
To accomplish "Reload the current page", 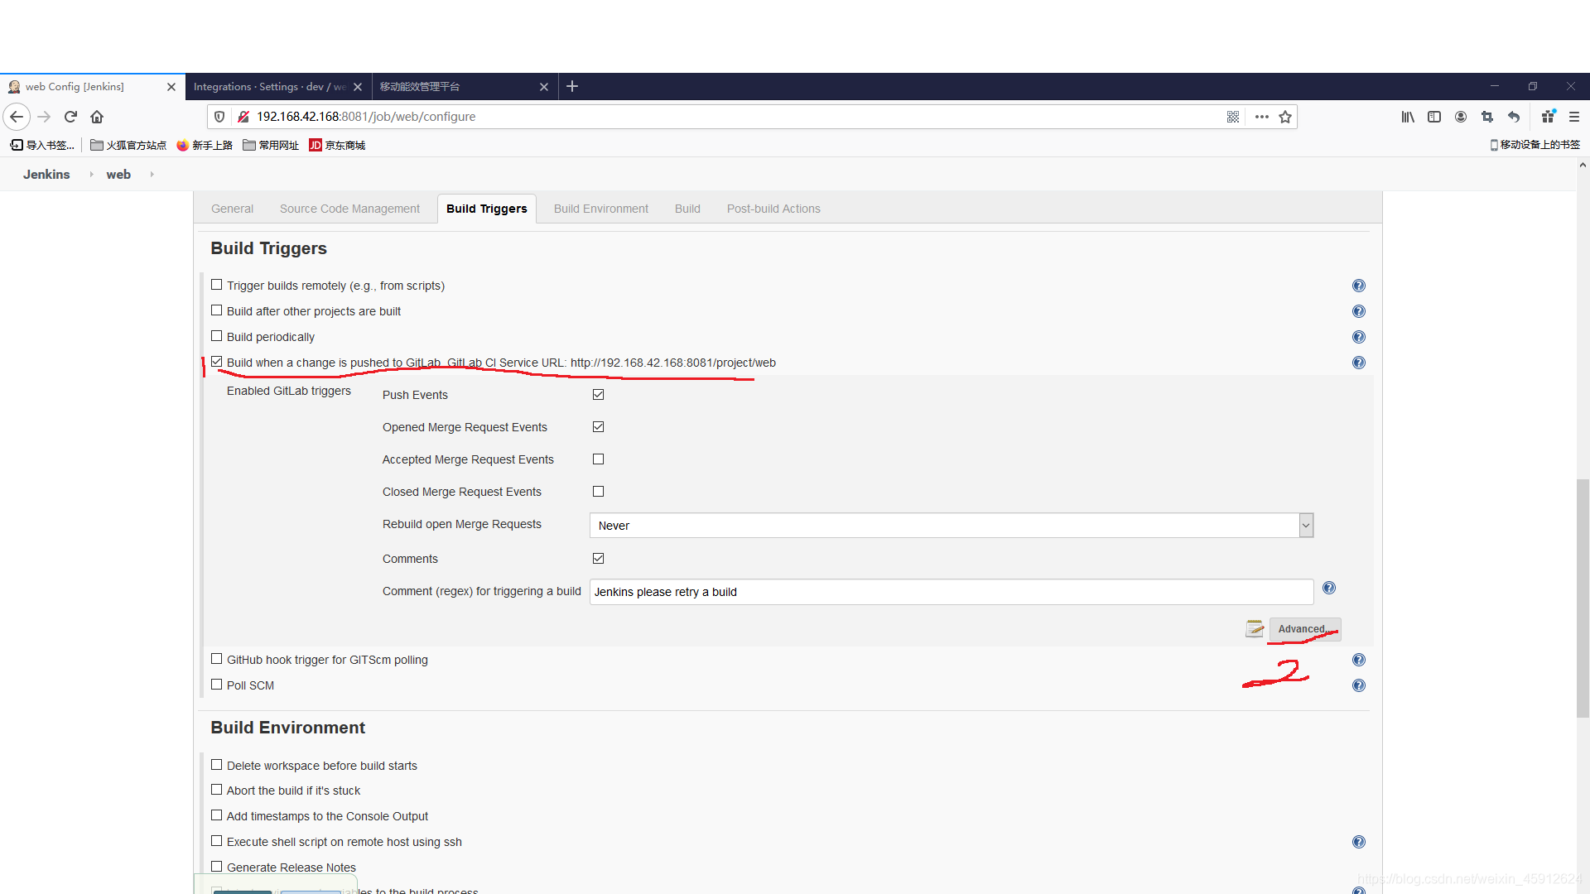I will (x=70, y=117).
